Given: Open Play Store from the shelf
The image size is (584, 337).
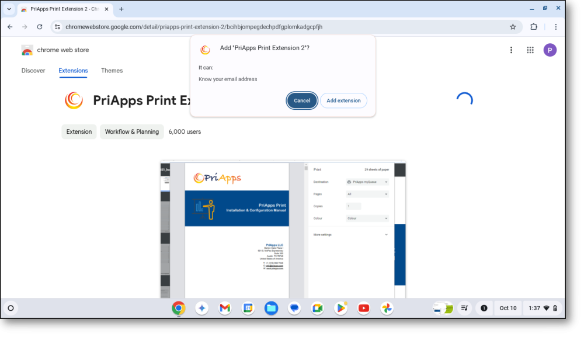Looking at the screenshot, I should coord(341,308).
